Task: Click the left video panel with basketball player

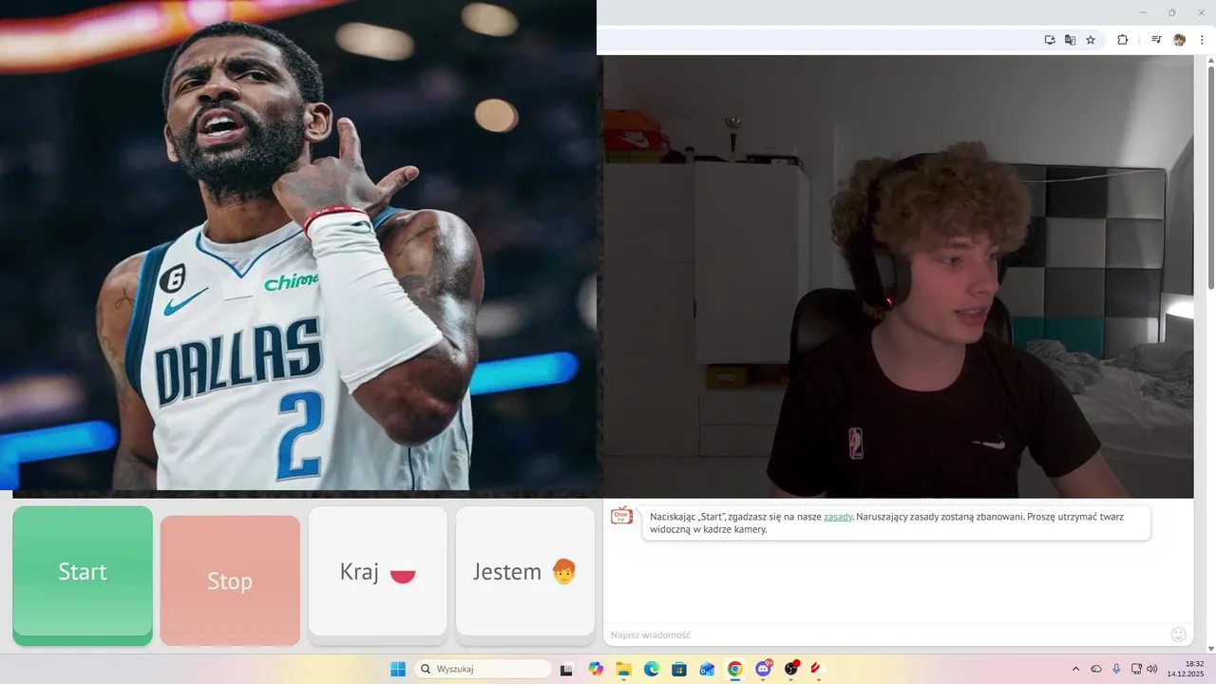Action: pos(298,245)
